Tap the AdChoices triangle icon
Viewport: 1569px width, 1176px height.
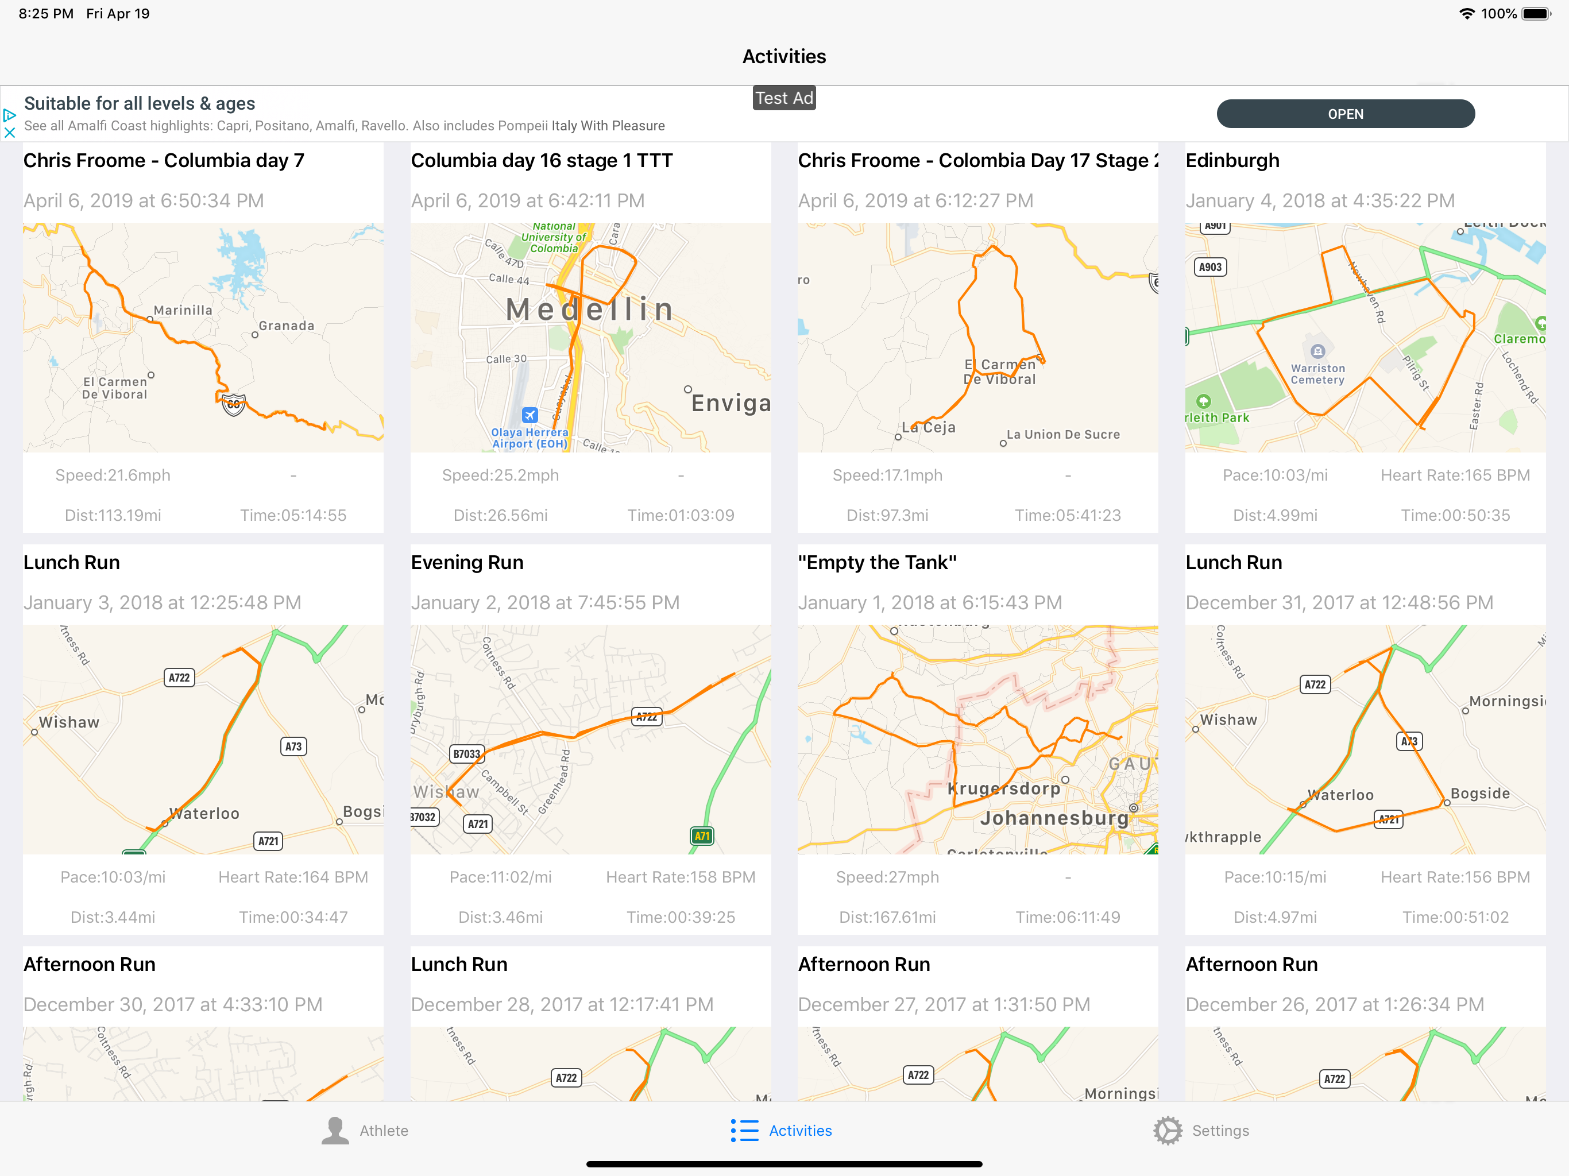(9, 115)
